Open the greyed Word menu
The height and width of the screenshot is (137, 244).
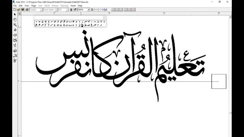(x=47, y=6)
